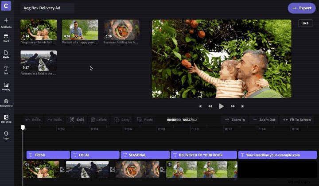Select the father and daughter clip on timeline

pyautogui.click(x=41, y=169)
